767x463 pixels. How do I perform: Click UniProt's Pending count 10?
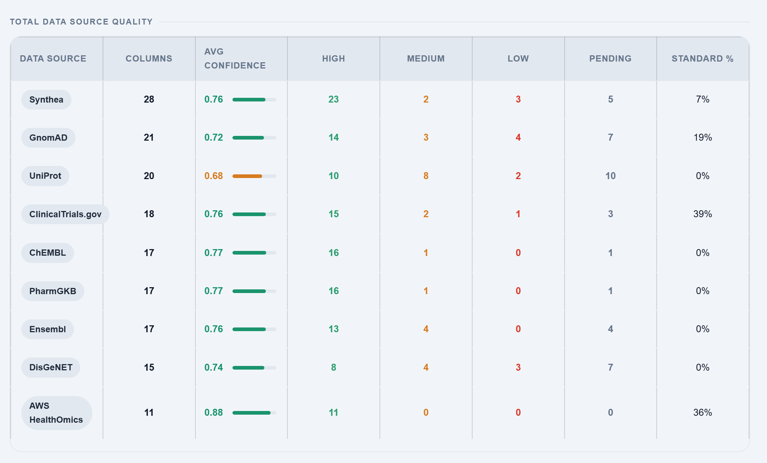(610, 176)
